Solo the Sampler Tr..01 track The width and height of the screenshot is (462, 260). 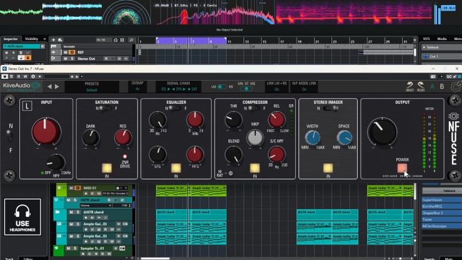(x=75, y=248)
